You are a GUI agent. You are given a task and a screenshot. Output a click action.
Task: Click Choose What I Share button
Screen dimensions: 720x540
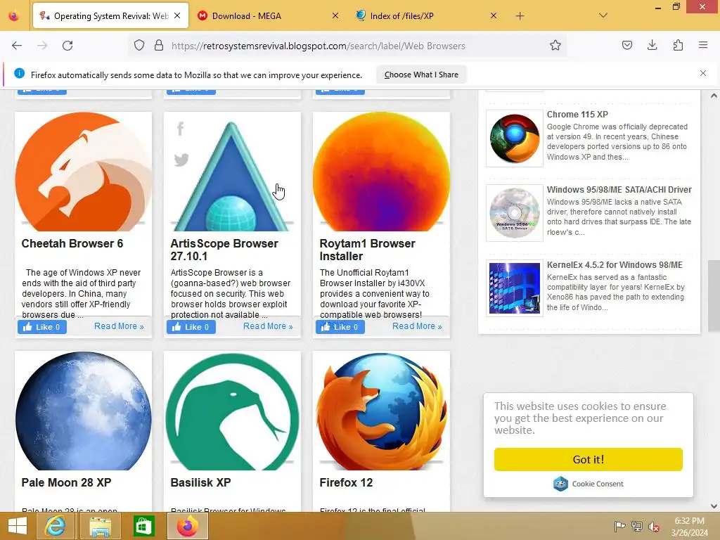coord(421,75)
